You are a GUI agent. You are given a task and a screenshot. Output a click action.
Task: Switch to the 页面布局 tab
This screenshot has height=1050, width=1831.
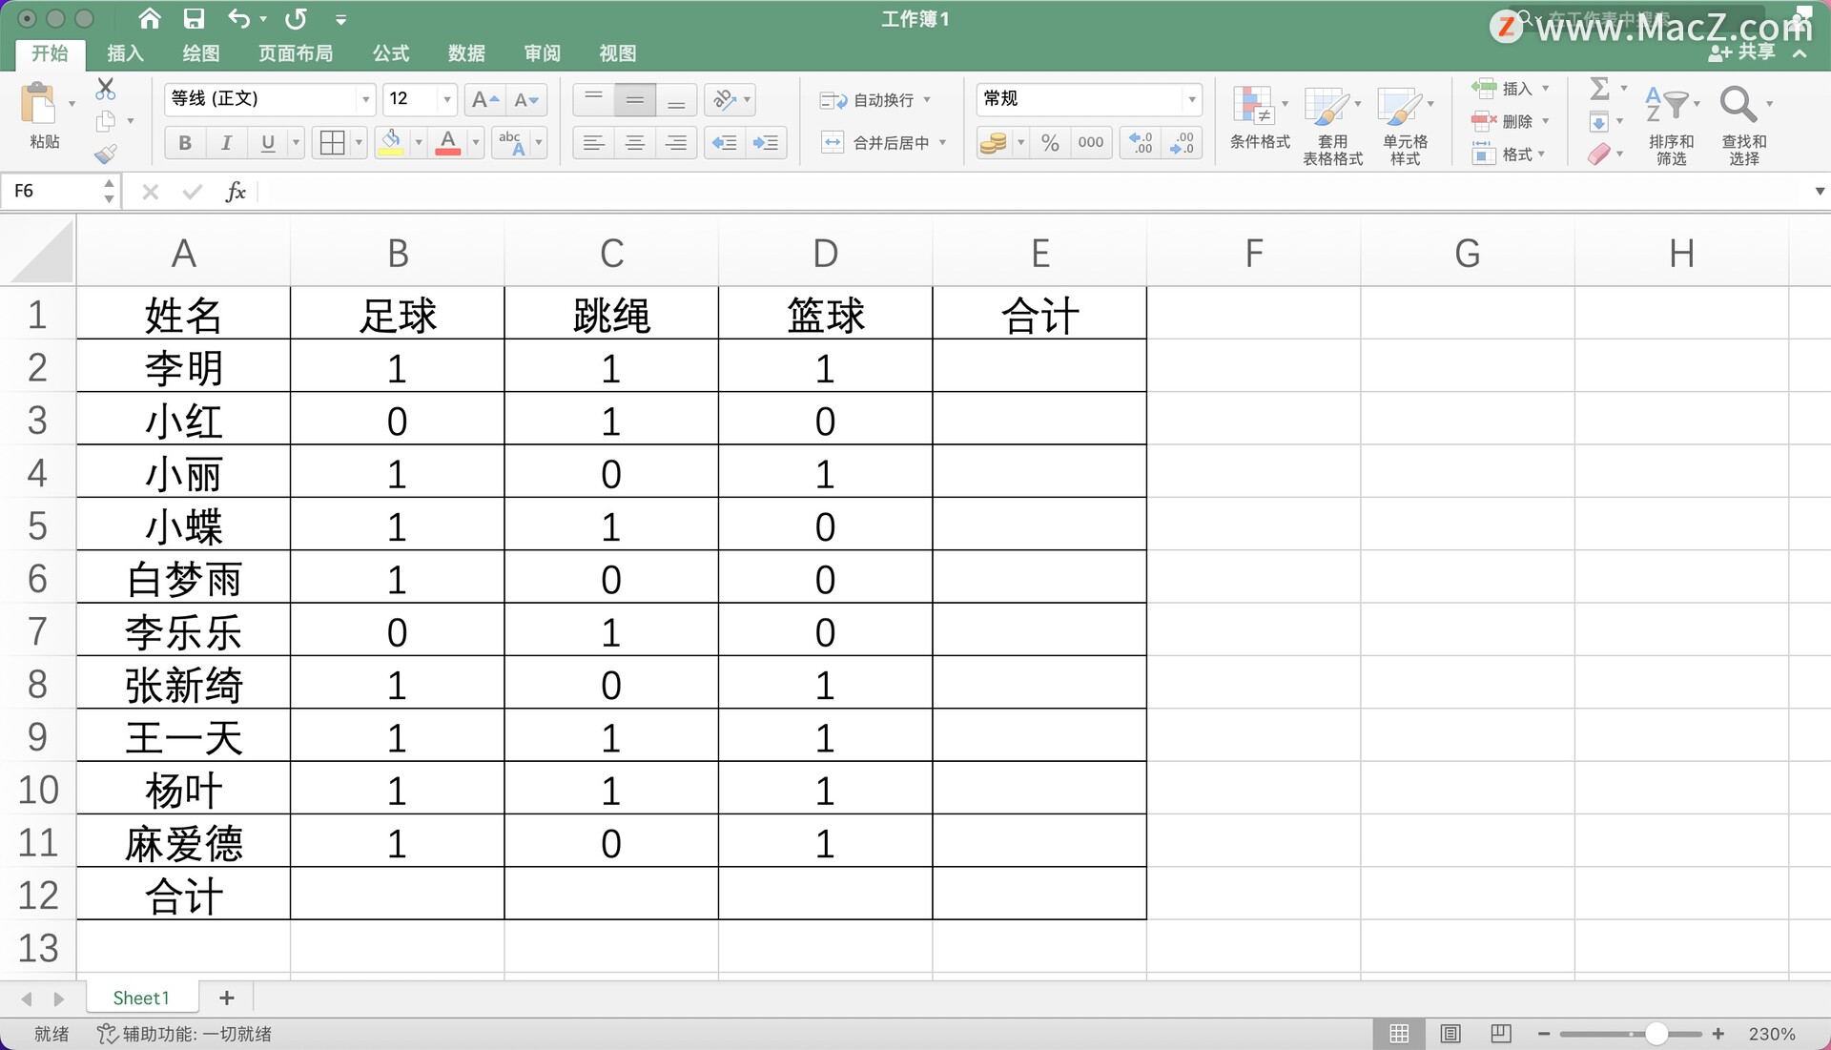[x=296, y=53]
